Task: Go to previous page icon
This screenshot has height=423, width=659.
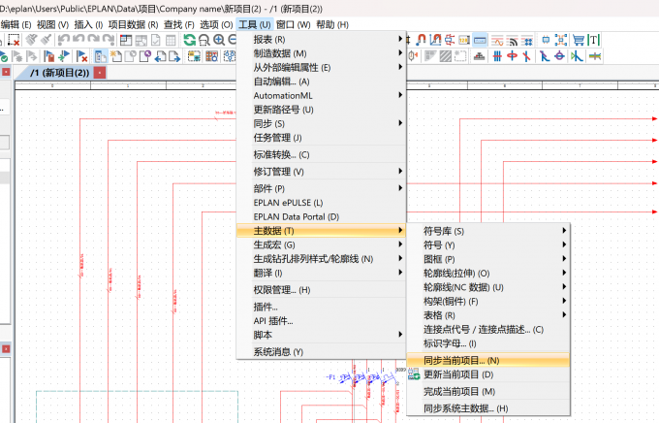Action: pos(160,56)
